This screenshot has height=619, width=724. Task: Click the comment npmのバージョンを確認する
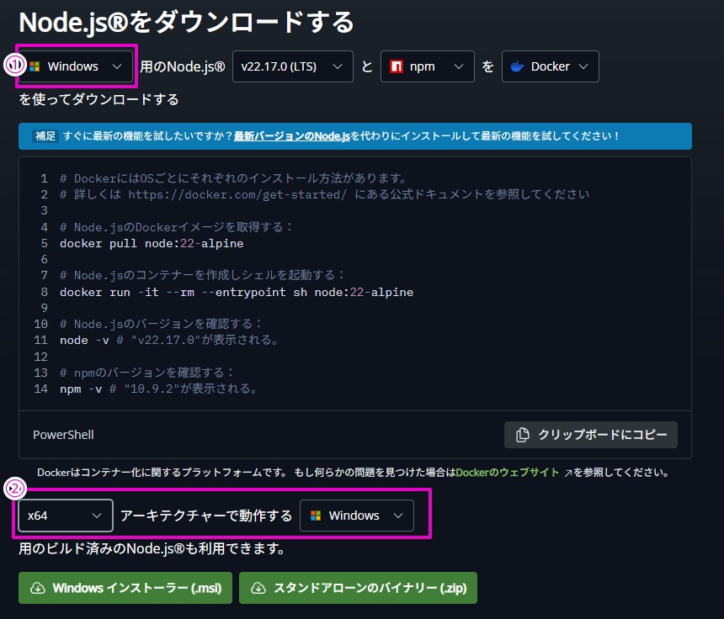click(146, 373)
